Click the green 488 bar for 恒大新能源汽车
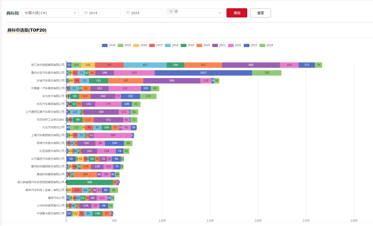 89,182
